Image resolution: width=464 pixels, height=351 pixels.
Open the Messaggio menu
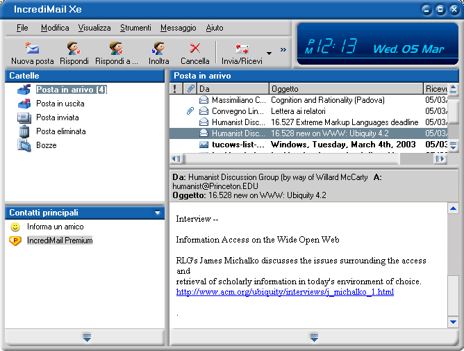(x=178, y=28)
